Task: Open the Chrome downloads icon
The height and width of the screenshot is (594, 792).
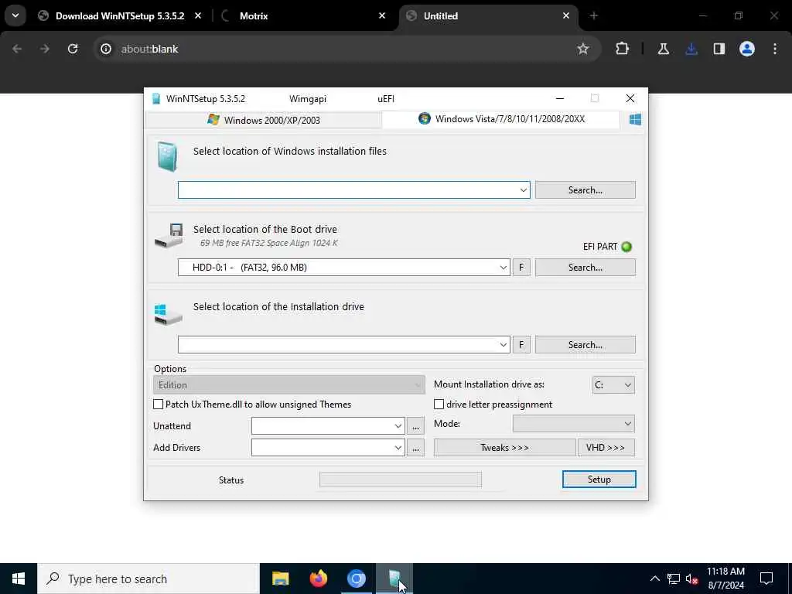Action: pyautogui.click(x=691, y=49)
